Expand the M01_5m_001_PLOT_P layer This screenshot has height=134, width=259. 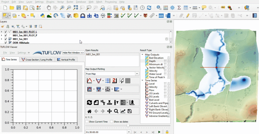tap(2, 35)
